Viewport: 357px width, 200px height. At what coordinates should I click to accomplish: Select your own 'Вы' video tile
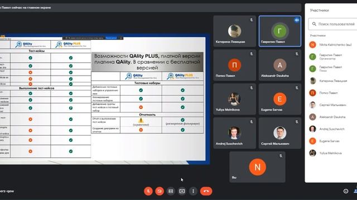pos(257,167)
